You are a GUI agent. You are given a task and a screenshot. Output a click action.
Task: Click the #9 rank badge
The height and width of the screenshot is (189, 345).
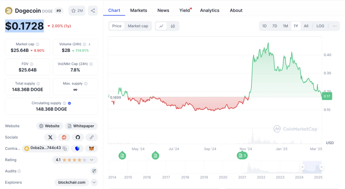(59, 10)
